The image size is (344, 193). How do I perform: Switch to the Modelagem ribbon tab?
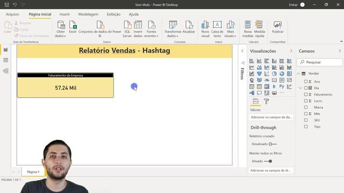pos(88,14)
